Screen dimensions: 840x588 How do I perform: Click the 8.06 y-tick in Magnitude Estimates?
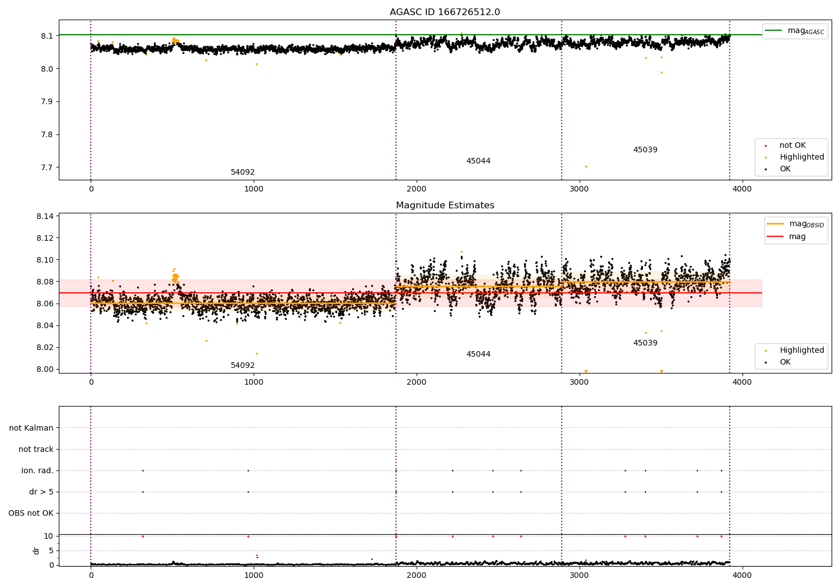45,304
